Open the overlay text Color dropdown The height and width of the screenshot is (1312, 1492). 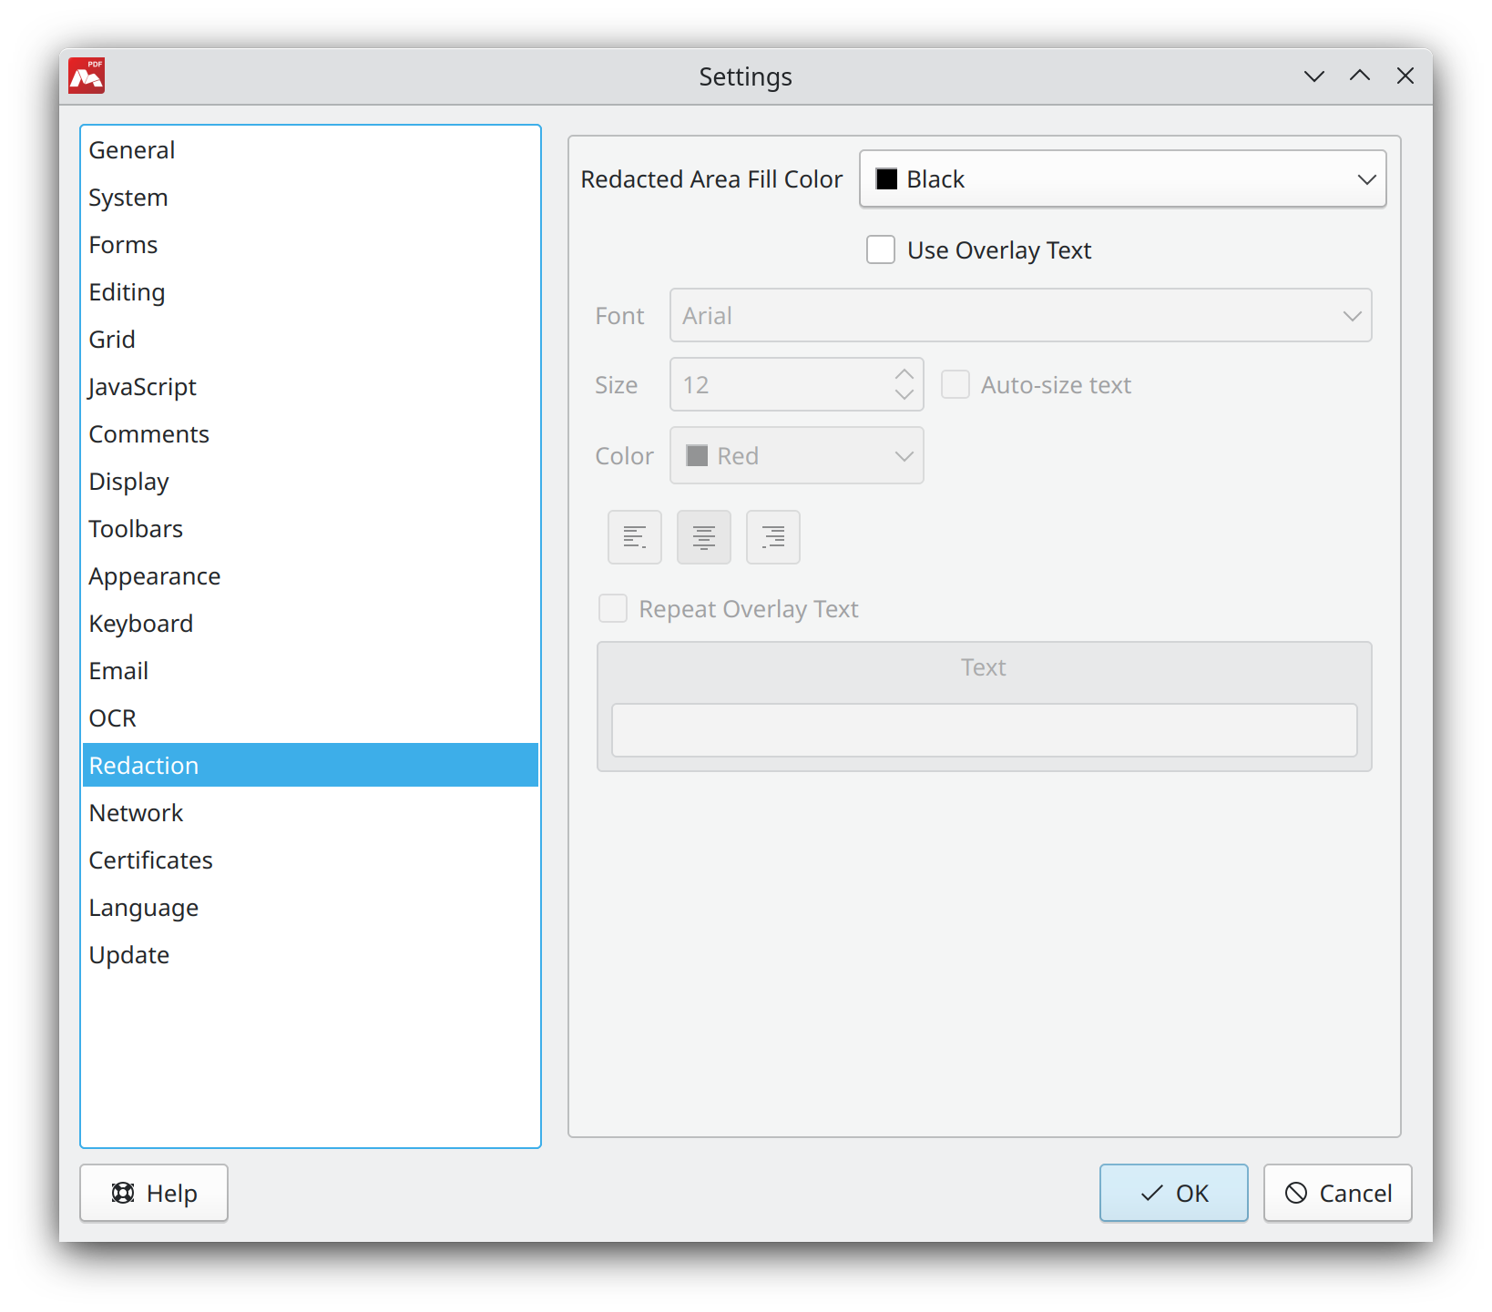[x=797, y=455]
